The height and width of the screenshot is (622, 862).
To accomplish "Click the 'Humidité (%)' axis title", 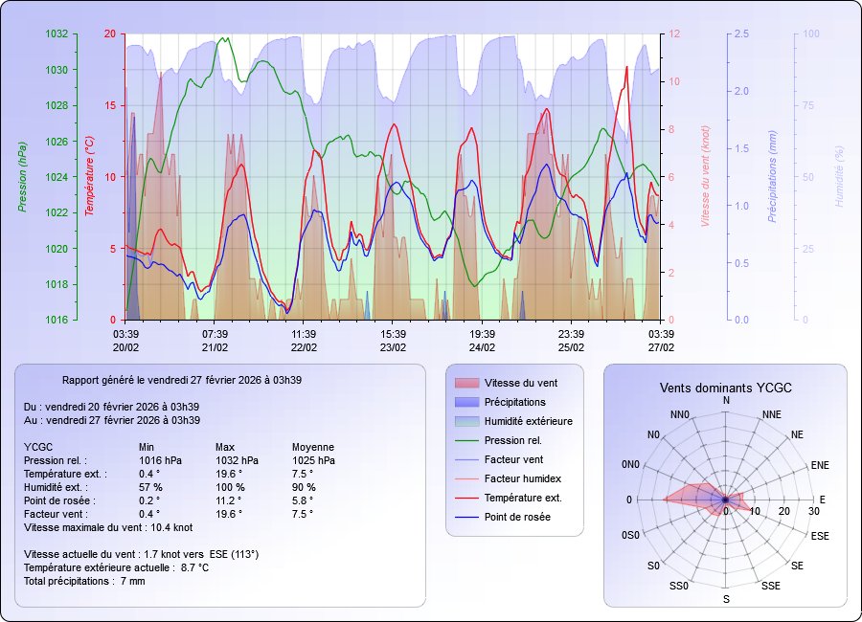I will 839,177.
